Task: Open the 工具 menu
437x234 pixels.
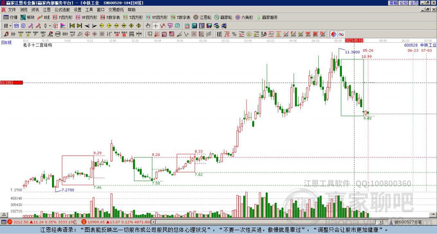Action: pyautogui.click(x=89, y=10)
